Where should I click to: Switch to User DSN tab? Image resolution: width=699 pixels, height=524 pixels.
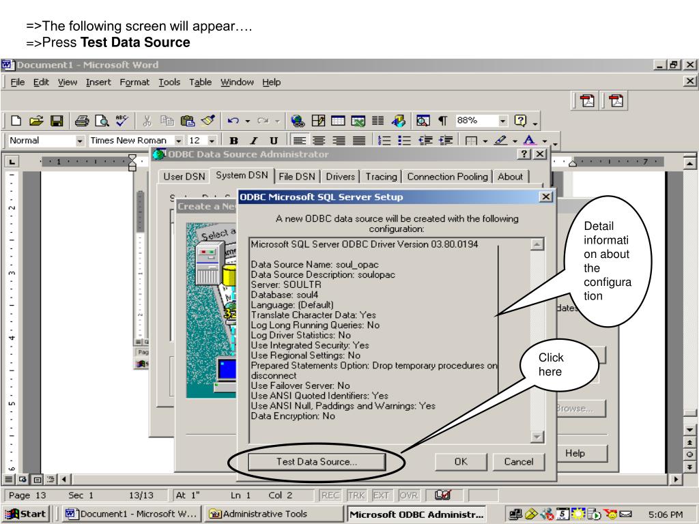click(x=184, y=177)
